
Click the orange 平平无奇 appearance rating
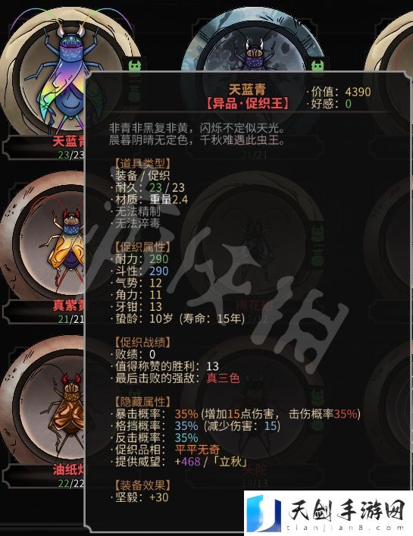click(197, 450)
